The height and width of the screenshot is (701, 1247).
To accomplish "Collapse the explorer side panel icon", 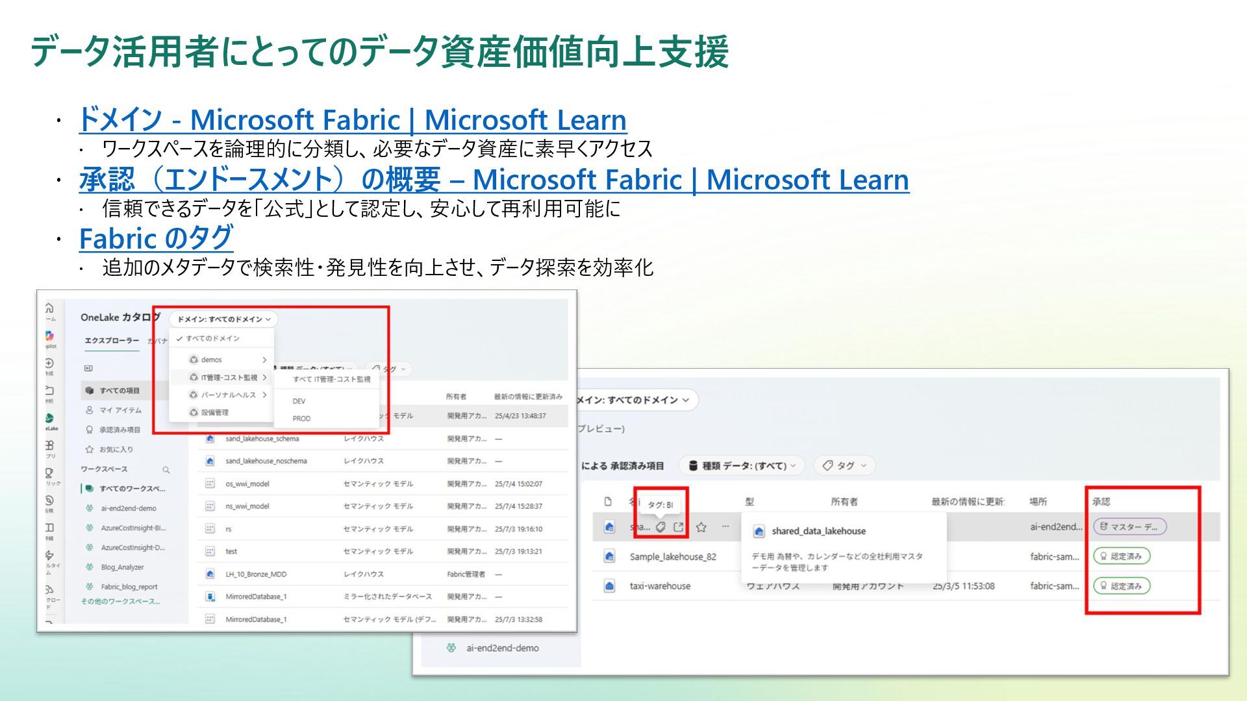I will coord(88,368).
